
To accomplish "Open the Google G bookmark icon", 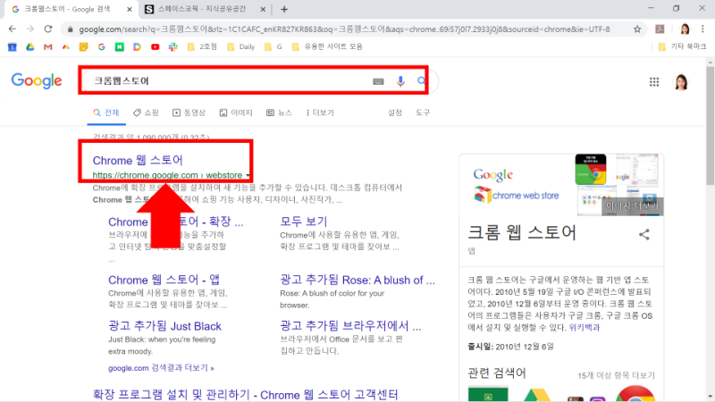I will tap(101, 46).
